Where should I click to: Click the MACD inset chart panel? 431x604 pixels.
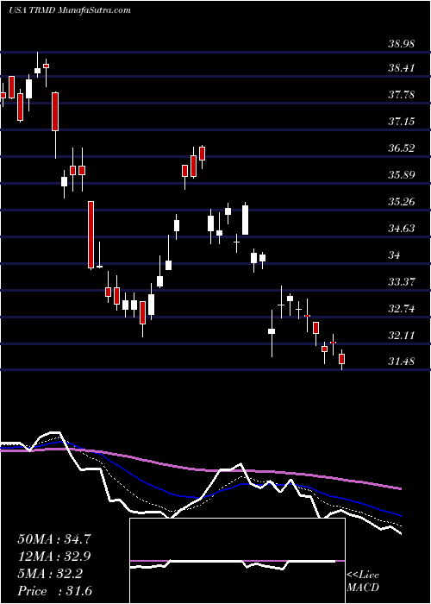[x=237, y=561]
